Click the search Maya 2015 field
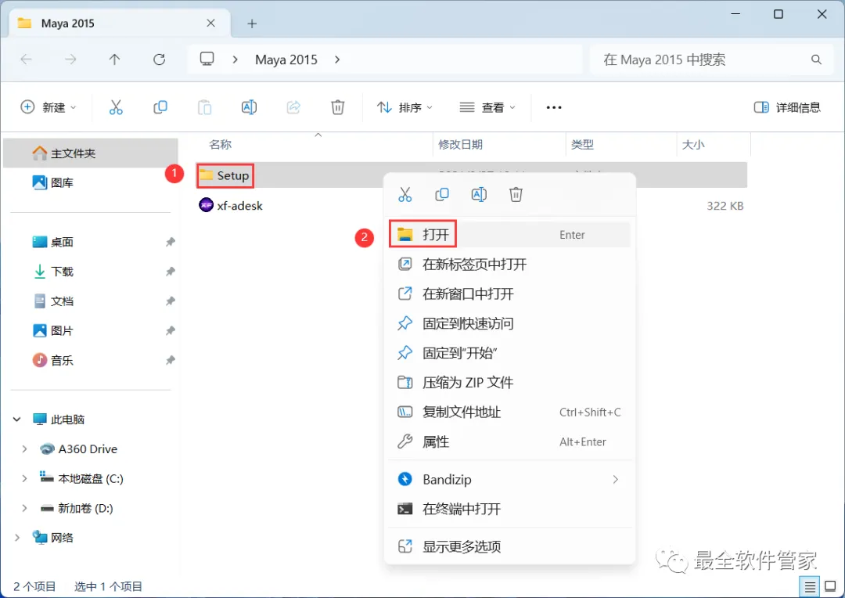Screen dimensions: 845x598 (710, 59)
